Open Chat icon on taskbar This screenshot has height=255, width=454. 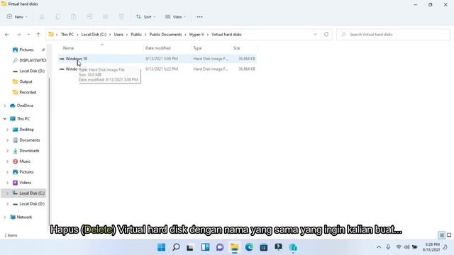[220, 247]
